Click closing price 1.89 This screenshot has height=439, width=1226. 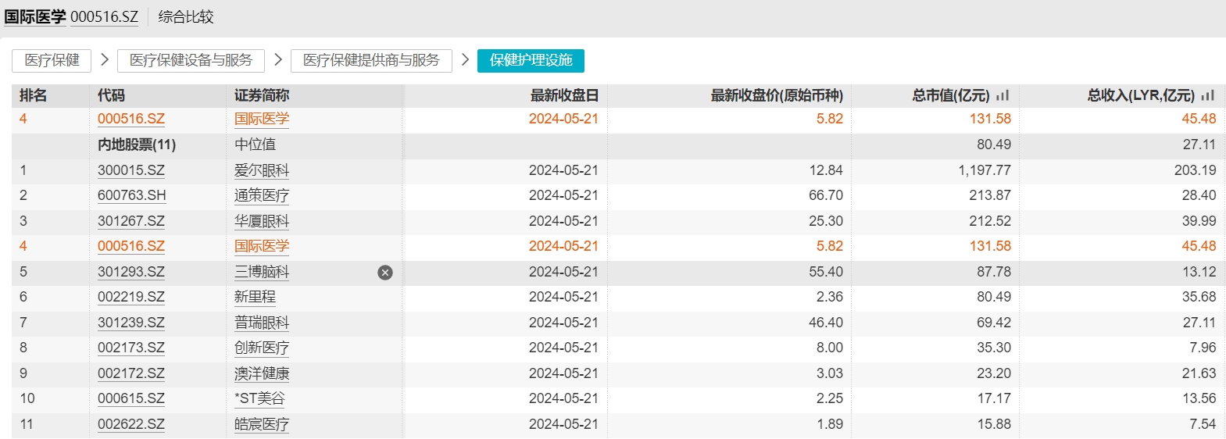click(x=830, y=424)
